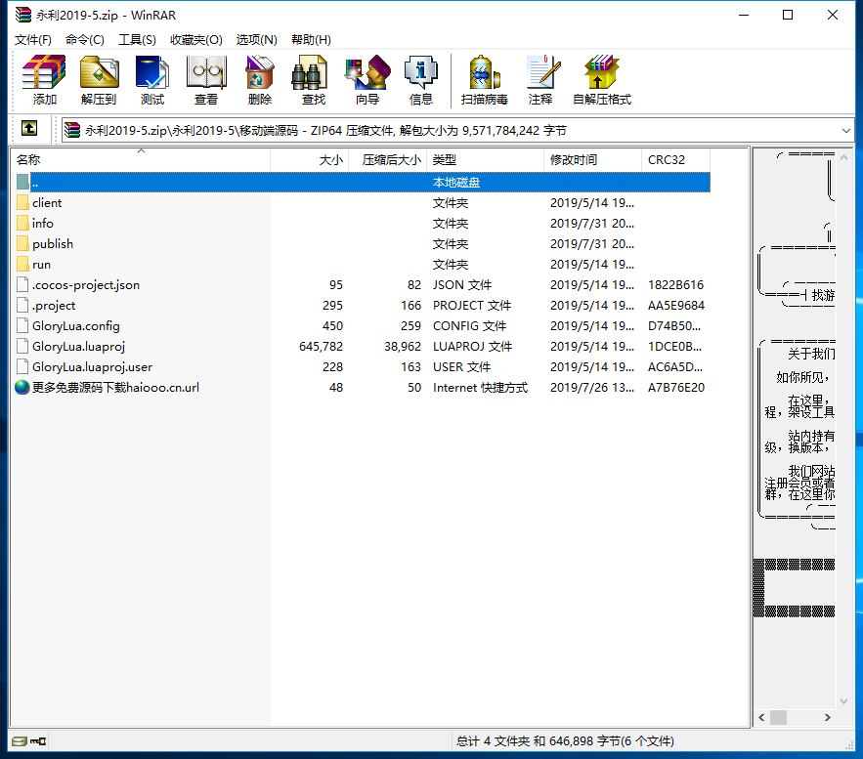Click the '关于我们' text in comment panel

coord(811,354)
